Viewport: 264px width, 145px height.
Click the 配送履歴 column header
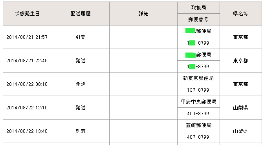click(x=81, y=14)
